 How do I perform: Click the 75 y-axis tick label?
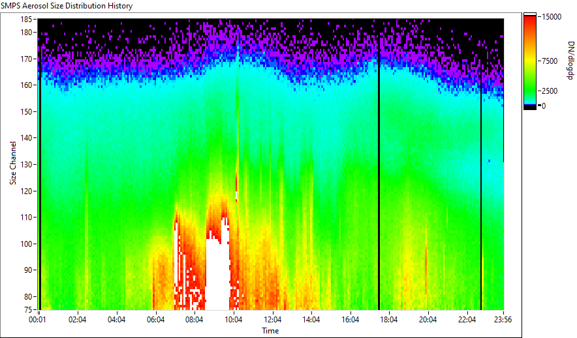click(x=28, y=310)
